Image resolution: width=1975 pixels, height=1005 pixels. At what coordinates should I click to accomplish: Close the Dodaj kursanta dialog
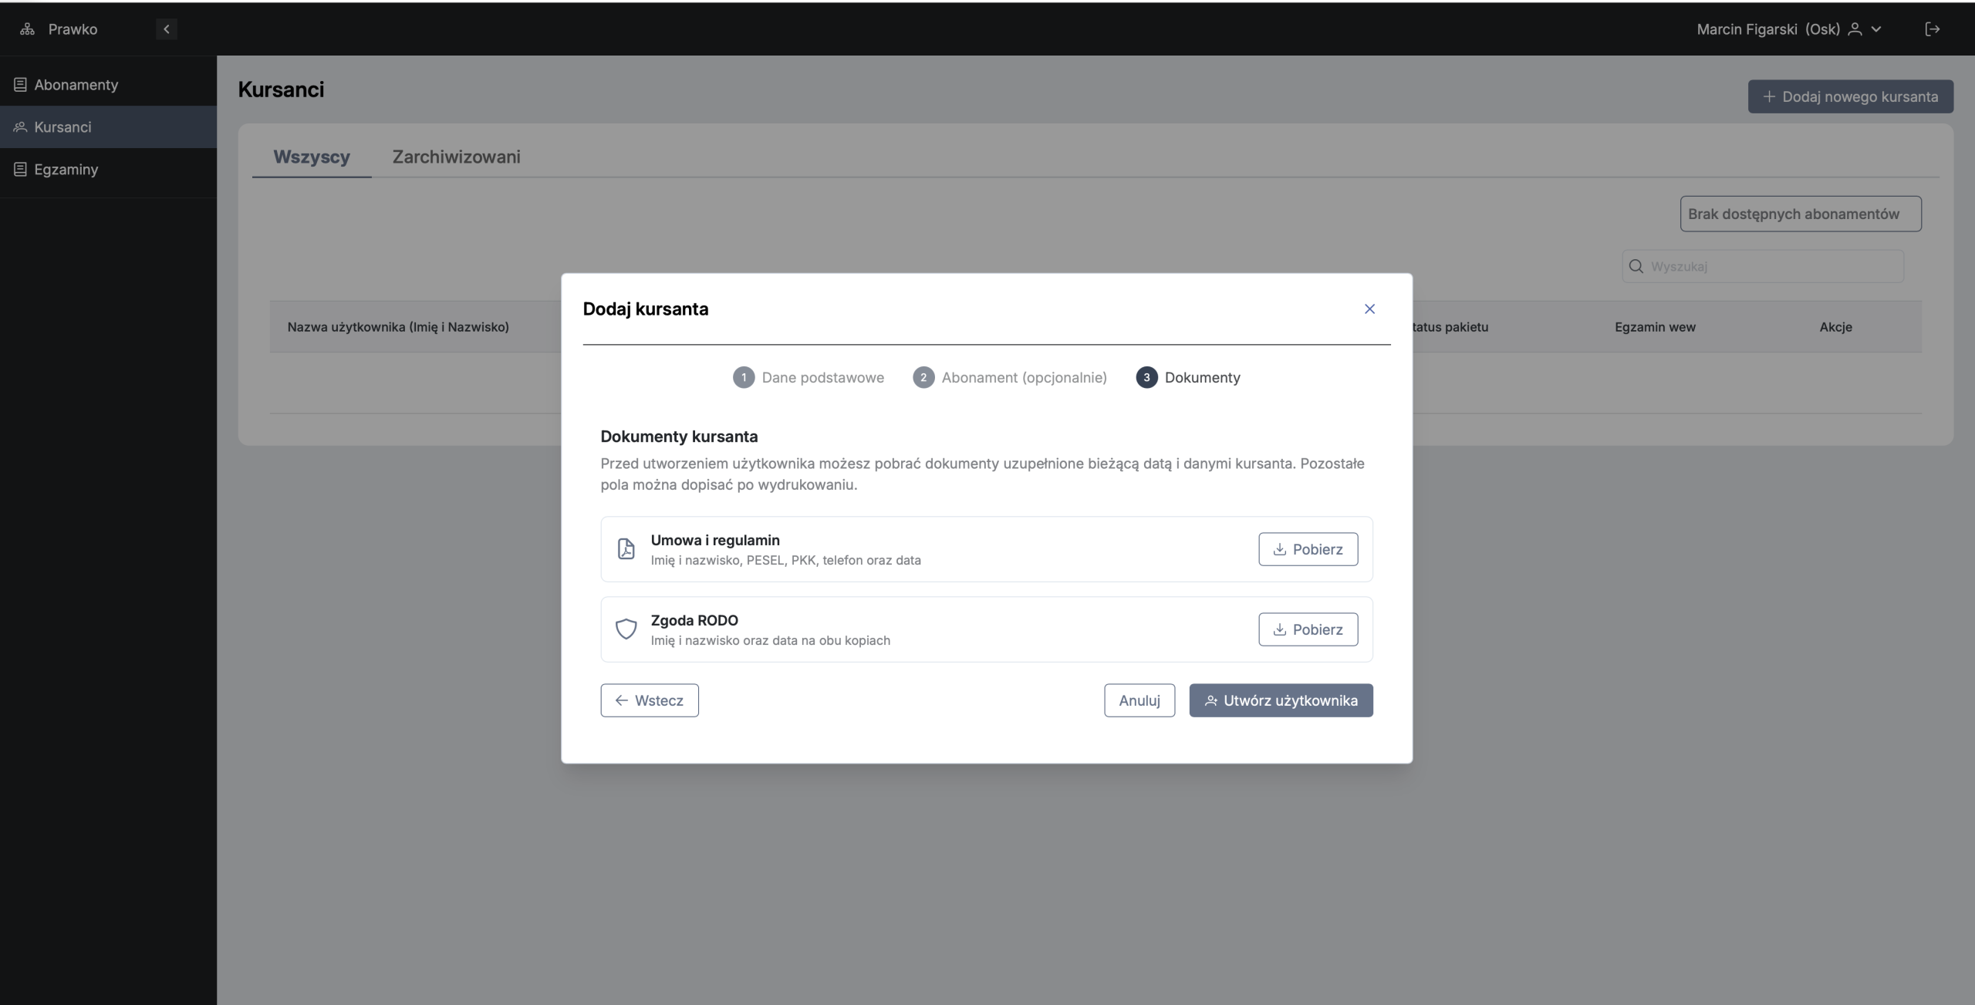[x=1369, y=309]
